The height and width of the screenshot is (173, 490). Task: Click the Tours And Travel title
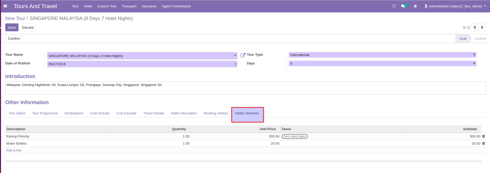[35, 6]
